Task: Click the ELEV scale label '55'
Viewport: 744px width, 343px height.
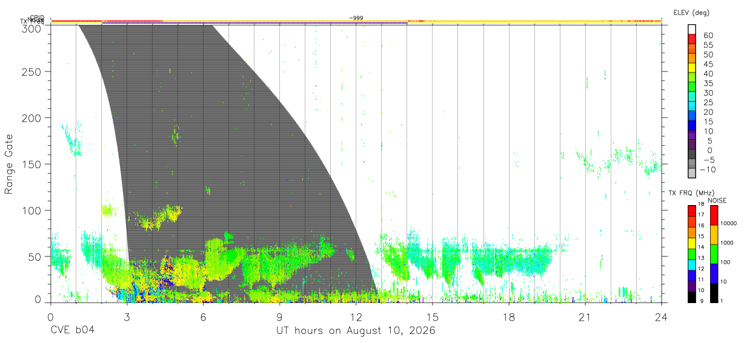Action: coord(708,45)
